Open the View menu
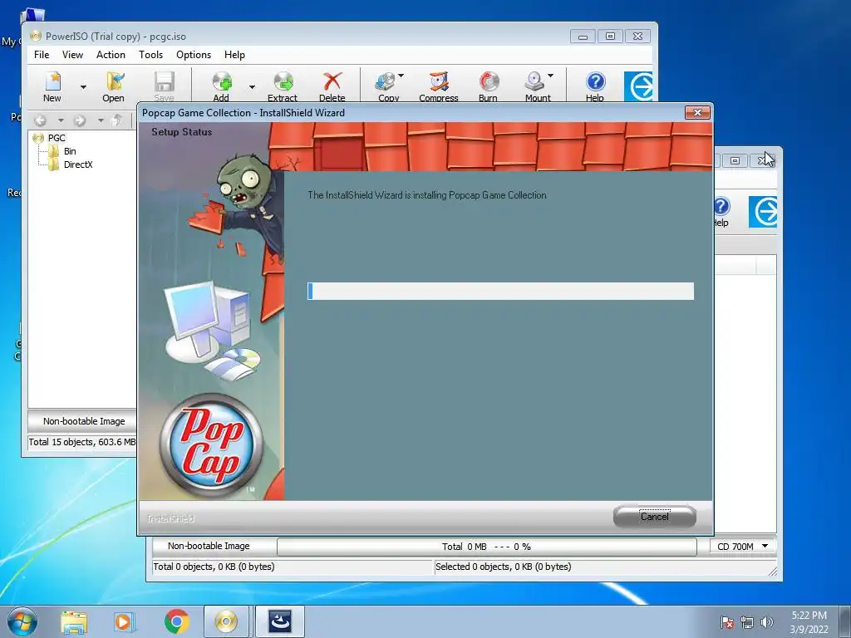Viewport: 851px width, 638px height. [x=72, y=55]
